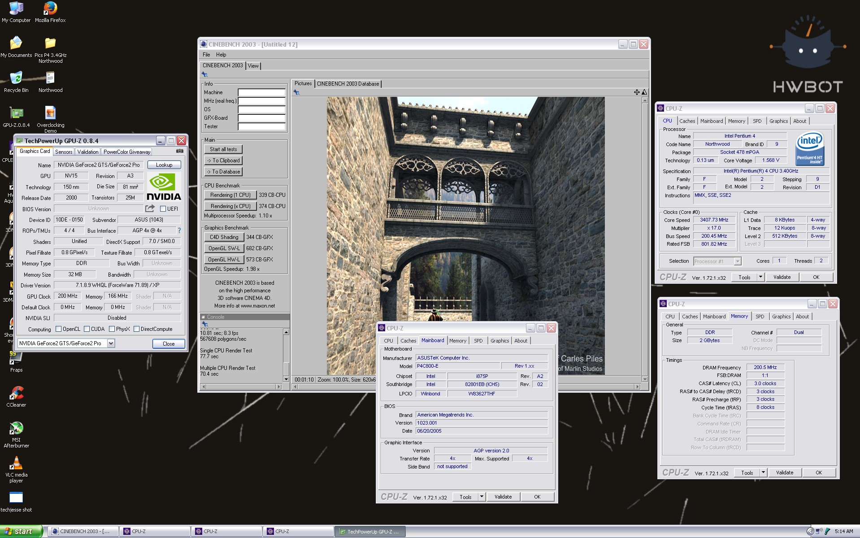
Task: Launch CCleaner desktop shortcut
Action: click(x=16, y=397)
